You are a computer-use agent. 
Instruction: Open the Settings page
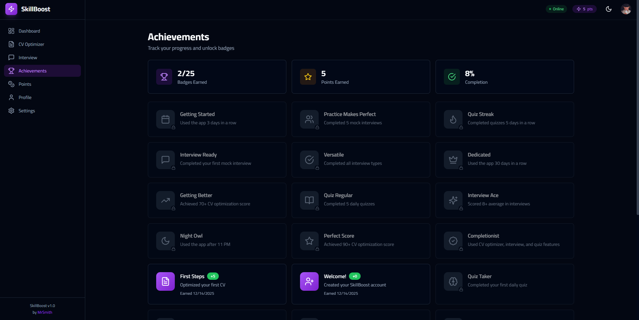coord(26,110)
